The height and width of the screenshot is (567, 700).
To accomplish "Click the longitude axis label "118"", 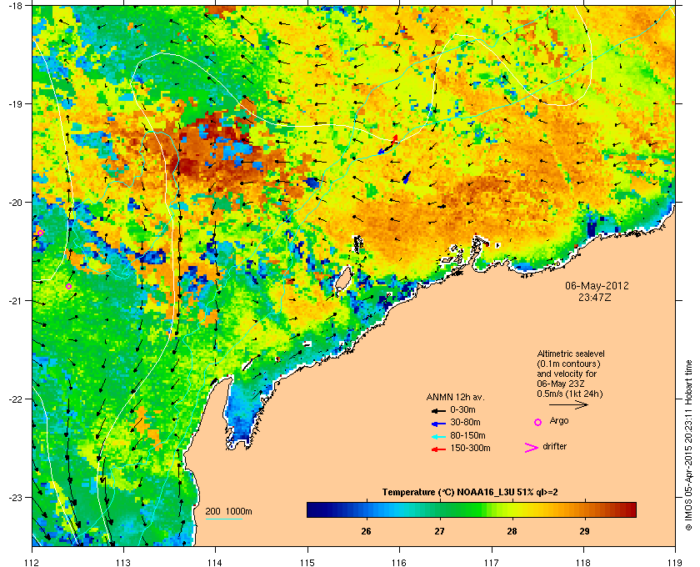I will tap(583, 562).
